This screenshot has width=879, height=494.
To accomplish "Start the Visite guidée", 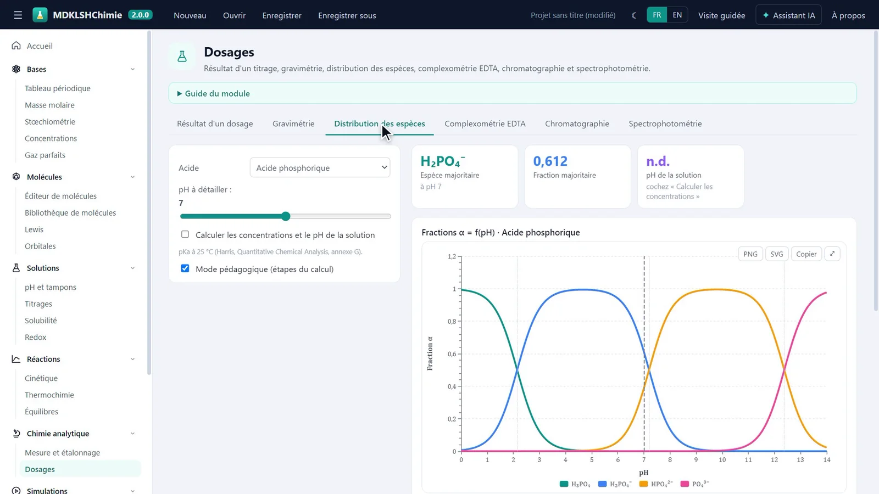I will (722, 15).
